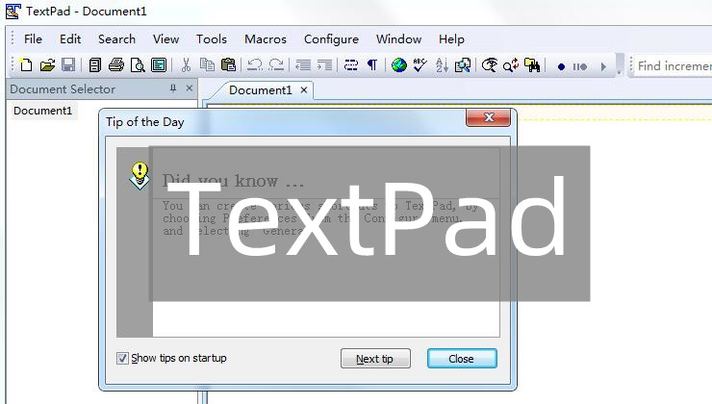
Task: Click the Save floppy disk icon
Action: coord(68,65)
